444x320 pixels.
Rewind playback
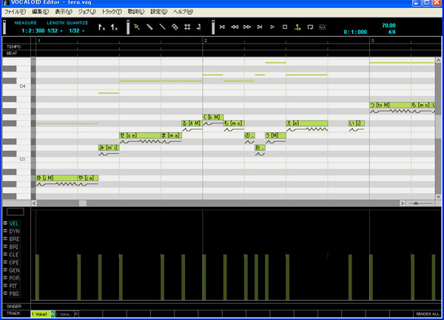(235, 27)
